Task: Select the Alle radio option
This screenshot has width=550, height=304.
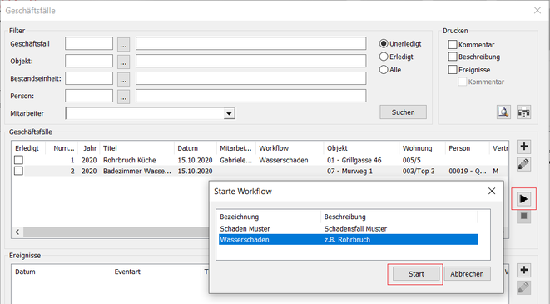Action: tap(384, 70)
